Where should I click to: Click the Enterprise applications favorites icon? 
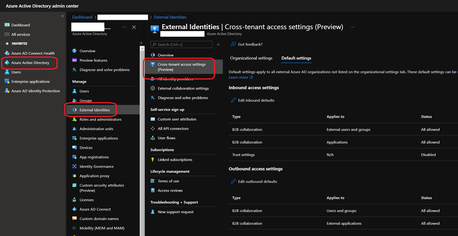pos(7,82)
